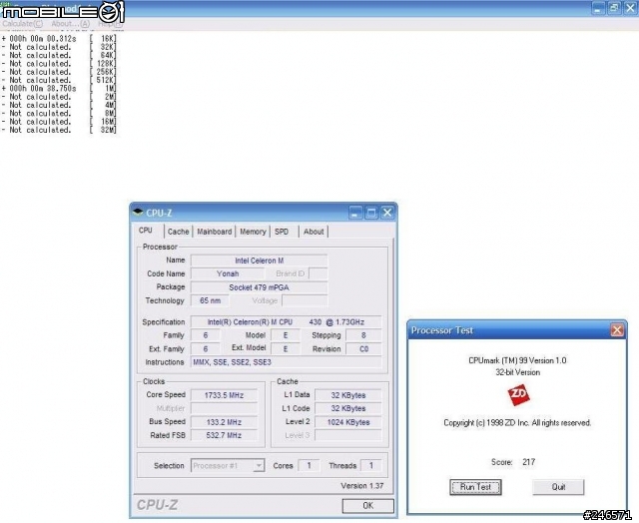Click the 2M Not calculated row
The width and height of the screenshot is (639, 523).
click(59, 97)
